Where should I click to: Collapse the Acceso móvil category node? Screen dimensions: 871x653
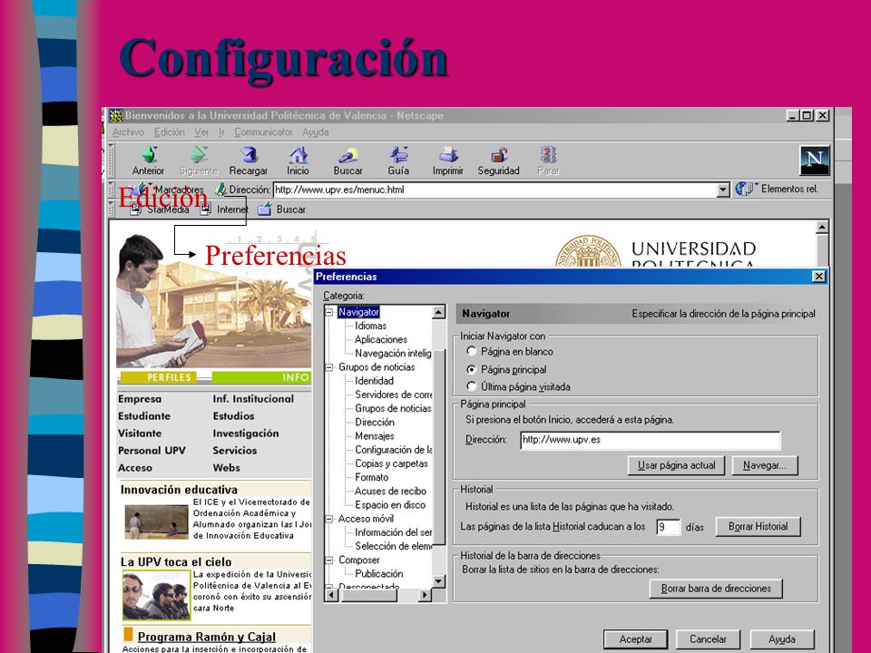[329, 519]
